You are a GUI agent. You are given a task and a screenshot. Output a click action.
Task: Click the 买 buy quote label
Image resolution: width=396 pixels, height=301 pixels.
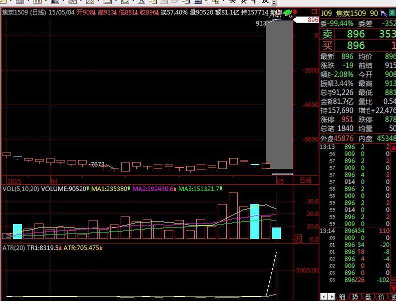[327, 45]
